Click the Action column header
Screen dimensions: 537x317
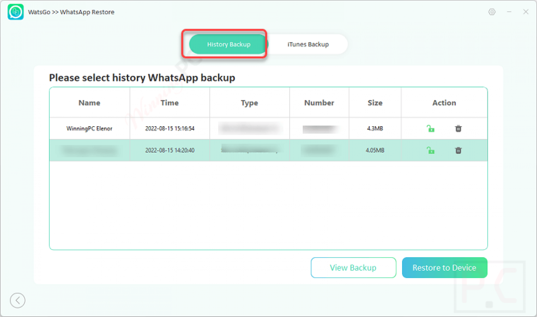click(444, 103)
